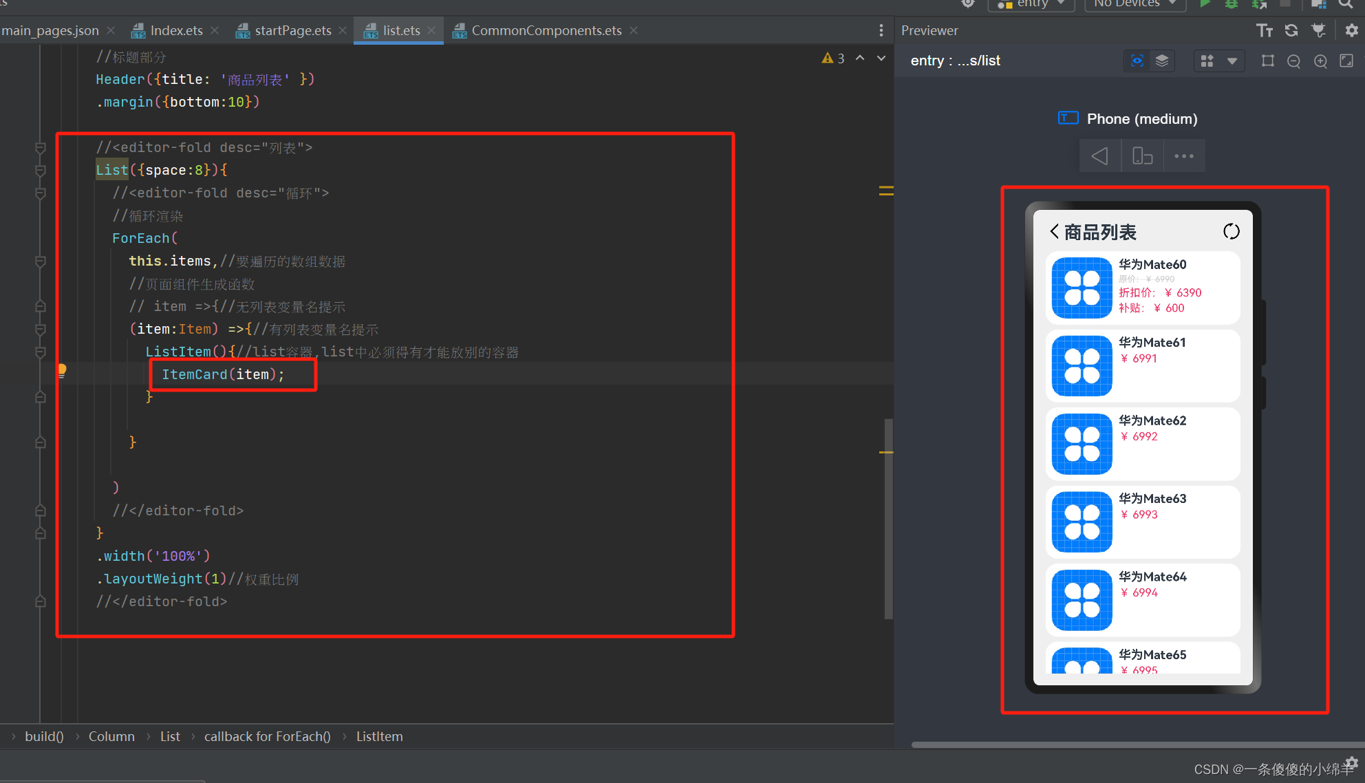Toggle the inspector eye mode in Previewer
The height and width of the screenshot is (783, 1365).
[1137, 61]
